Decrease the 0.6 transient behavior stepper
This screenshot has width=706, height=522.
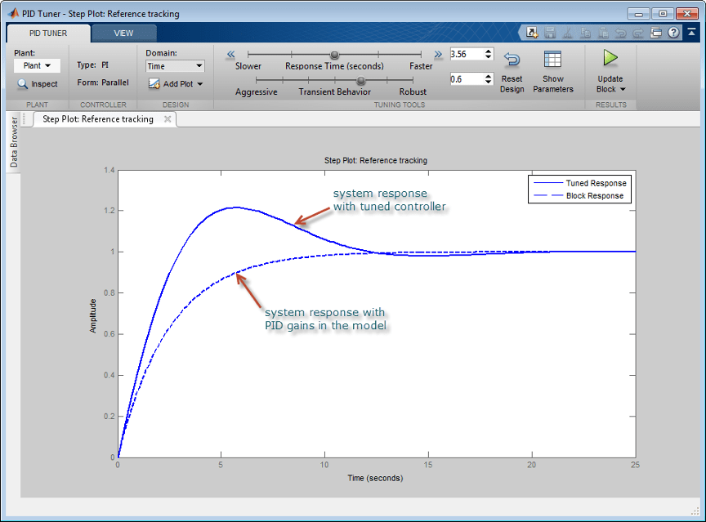(x=489, y=82)
